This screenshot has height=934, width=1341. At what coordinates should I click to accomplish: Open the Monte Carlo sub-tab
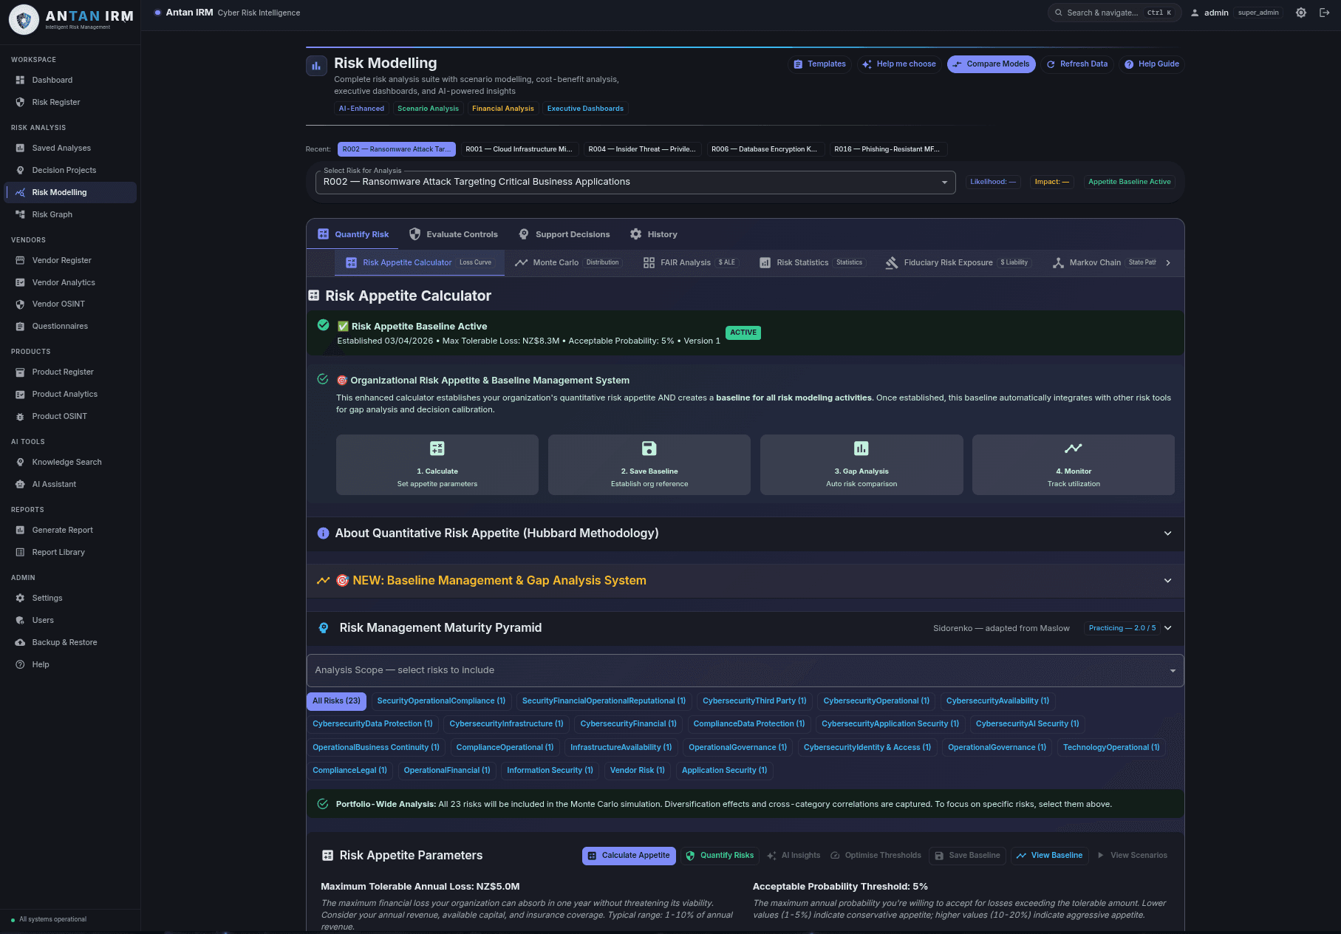click(x=567, y=263)
